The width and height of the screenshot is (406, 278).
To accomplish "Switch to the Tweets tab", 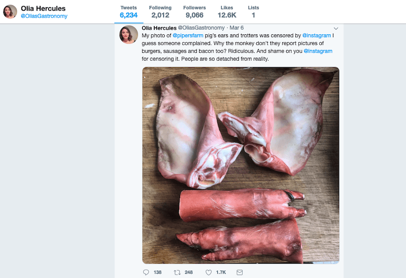I will (x=128, y=11).
